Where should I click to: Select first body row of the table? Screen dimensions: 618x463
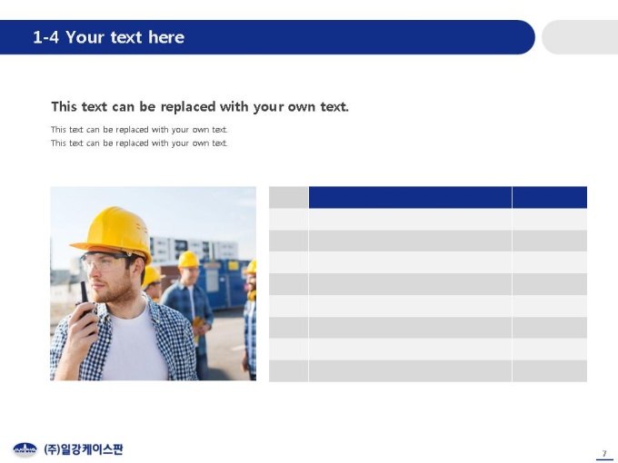428,220
